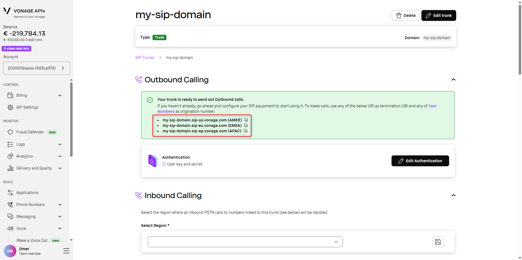Expand the Logs menu chevron

(x=60, y=144)
